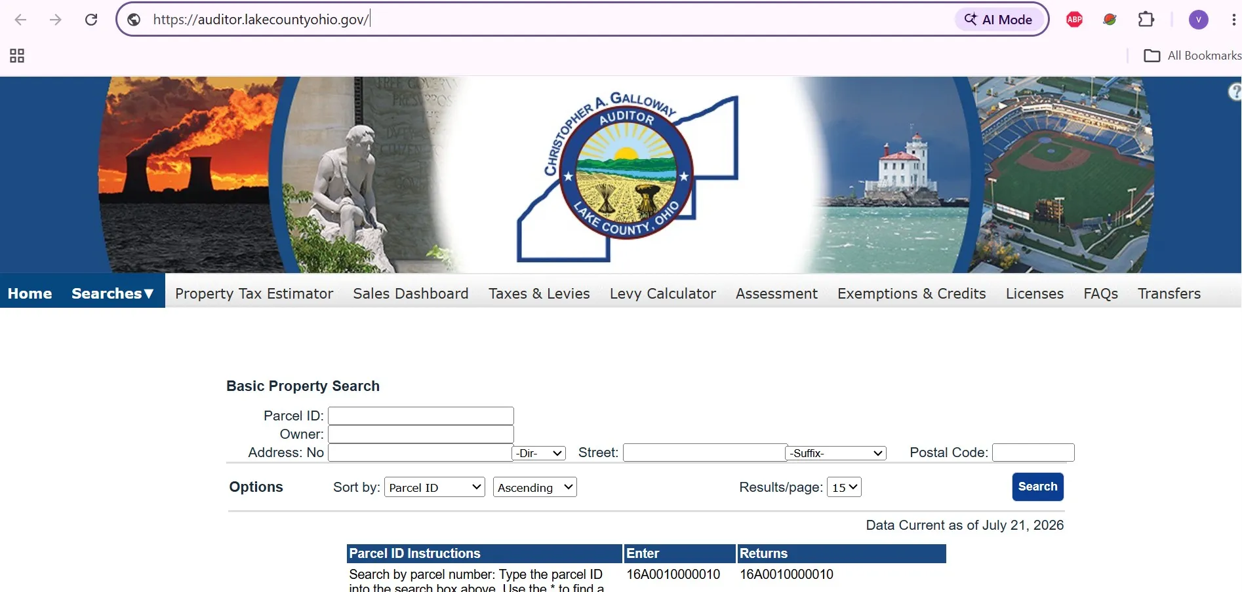Open the Assessment menu item
Image resolution: width=1242 pixels, height=592 pixels.
[x=776, y=293]
